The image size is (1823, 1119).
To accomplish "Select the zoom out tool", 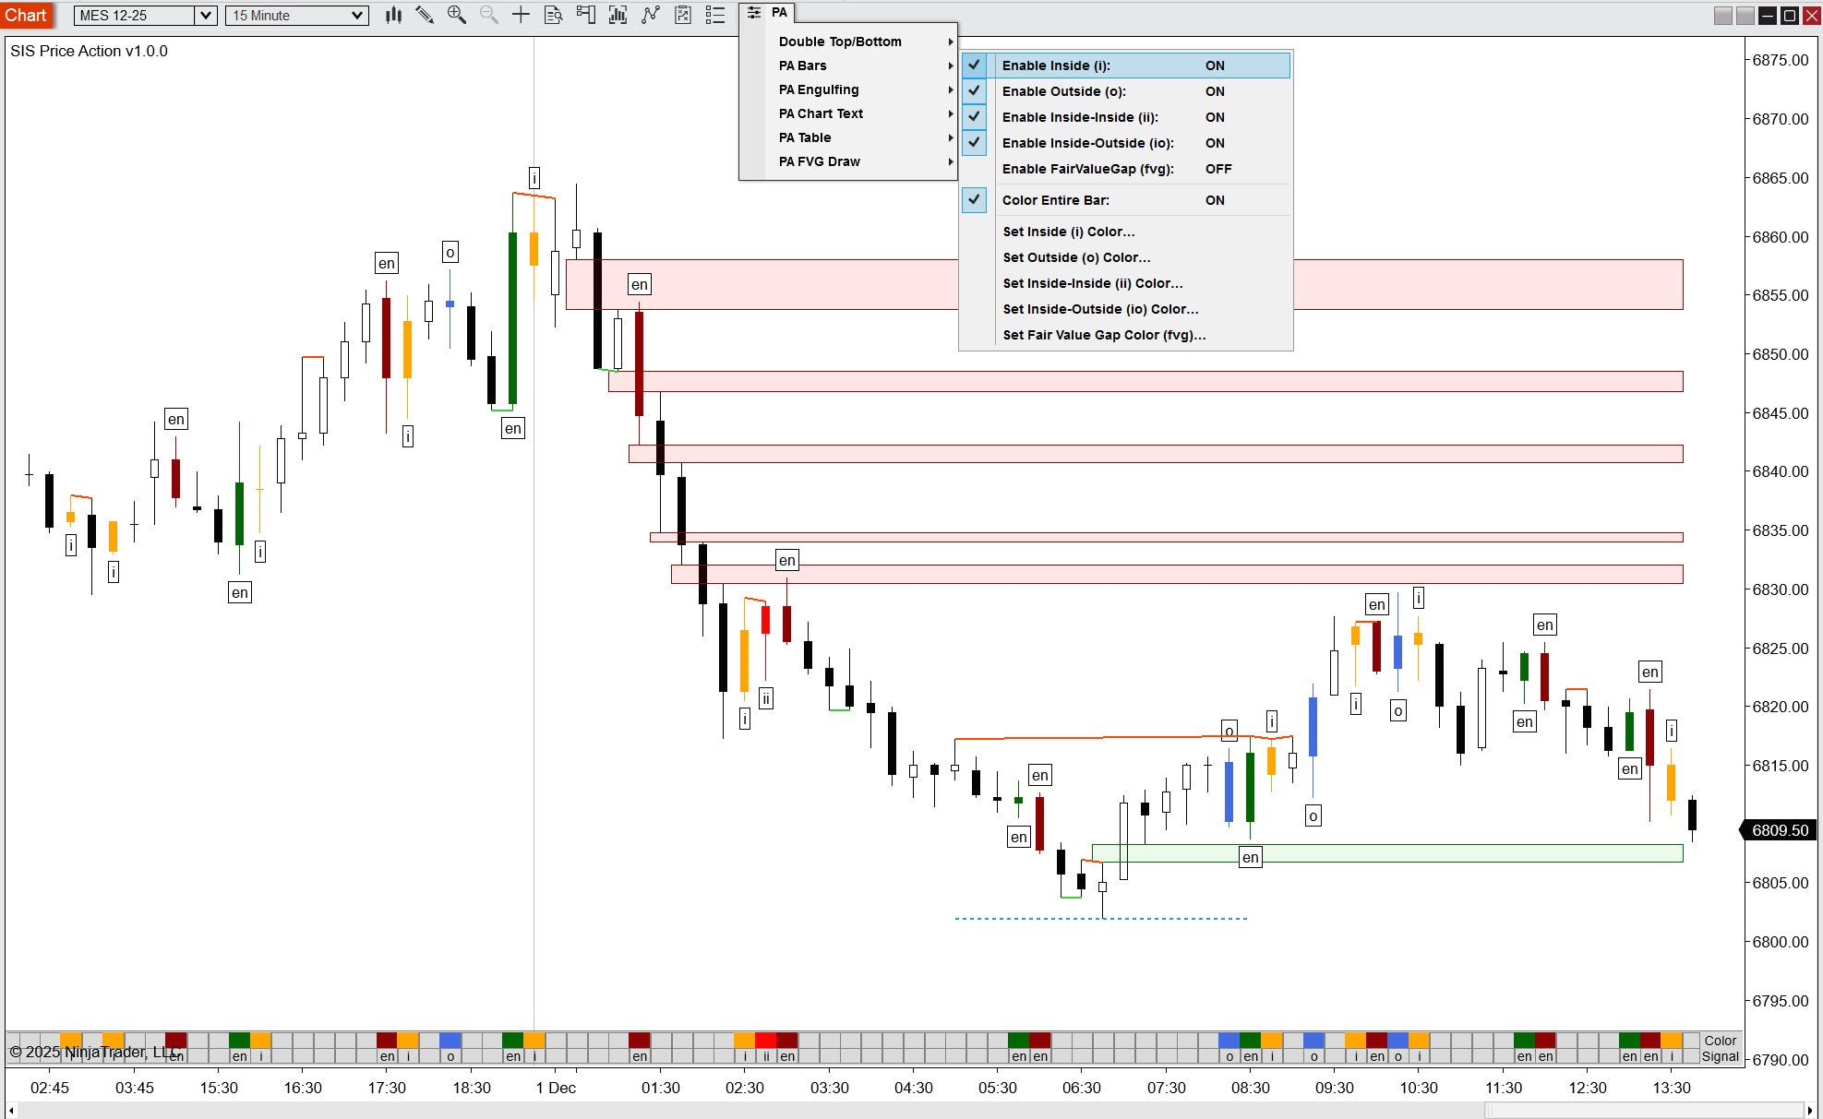I will [487, 15].
